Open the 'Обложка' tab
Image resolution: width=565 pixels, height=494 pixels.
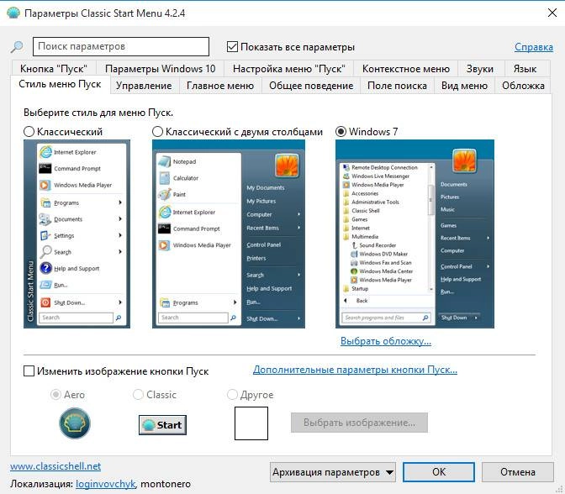pyautogui.click(x=523, y=86)
